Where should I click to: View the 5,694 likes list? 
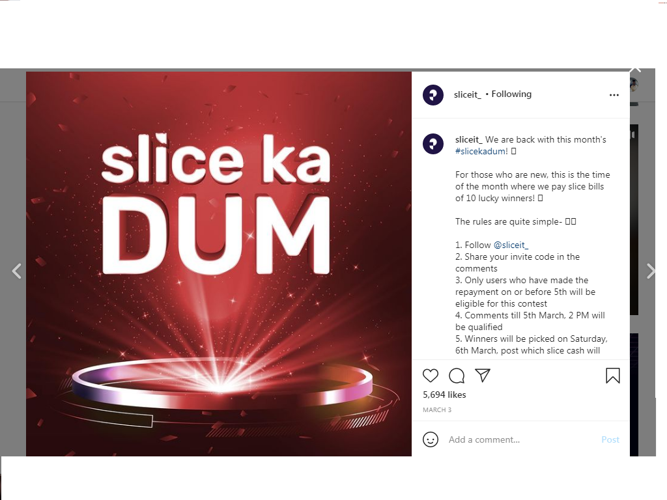tap(444, 395)
